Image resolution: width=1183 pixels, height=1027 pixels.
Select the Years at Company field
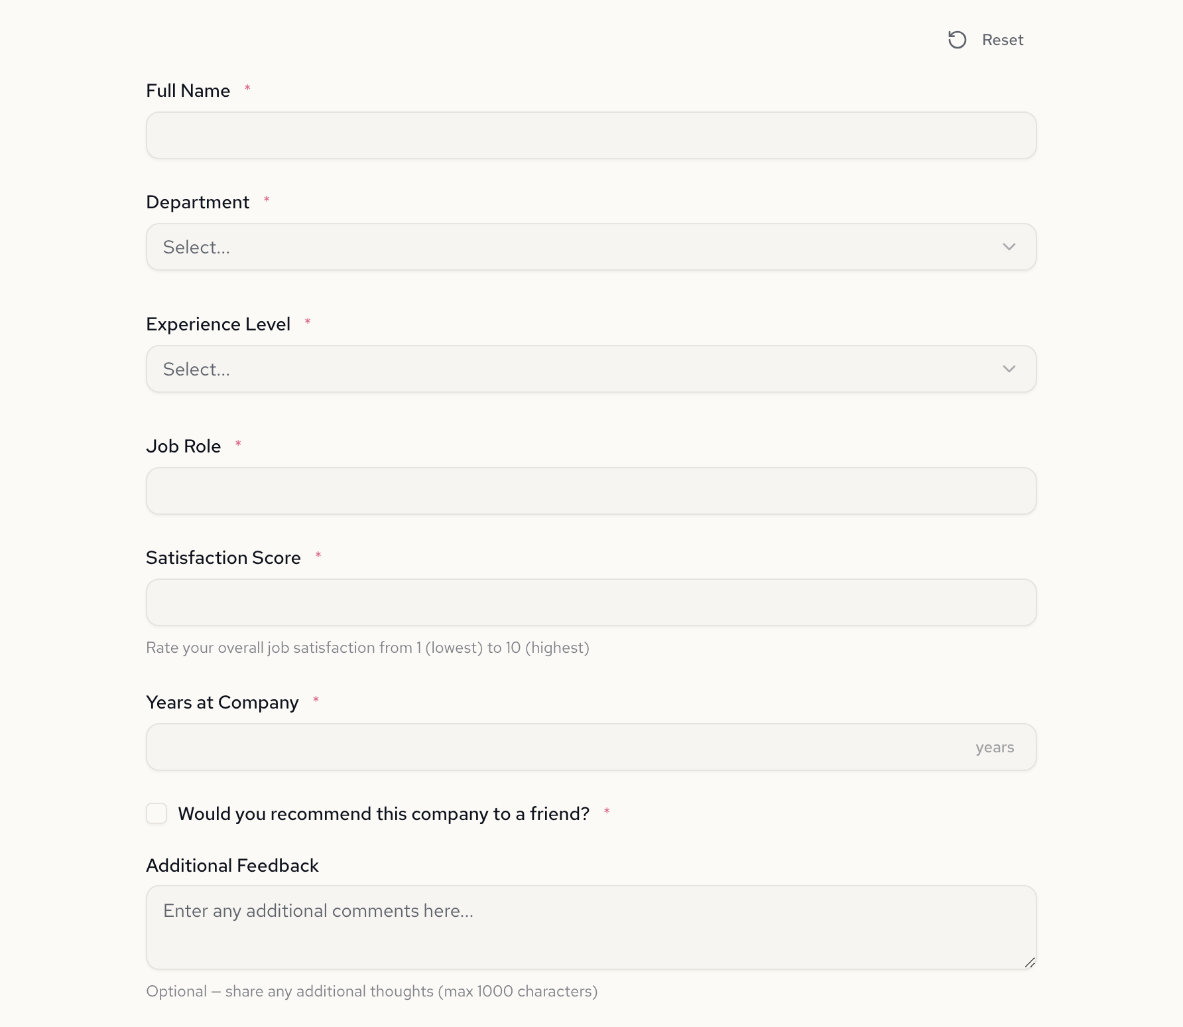590,746
